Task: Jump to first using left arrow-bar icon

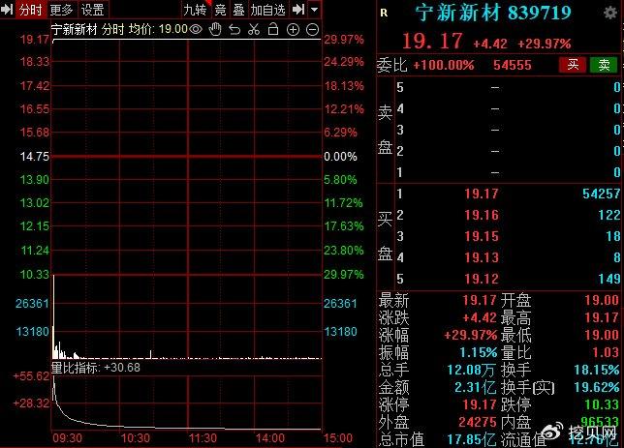Action: click(9, 10)
